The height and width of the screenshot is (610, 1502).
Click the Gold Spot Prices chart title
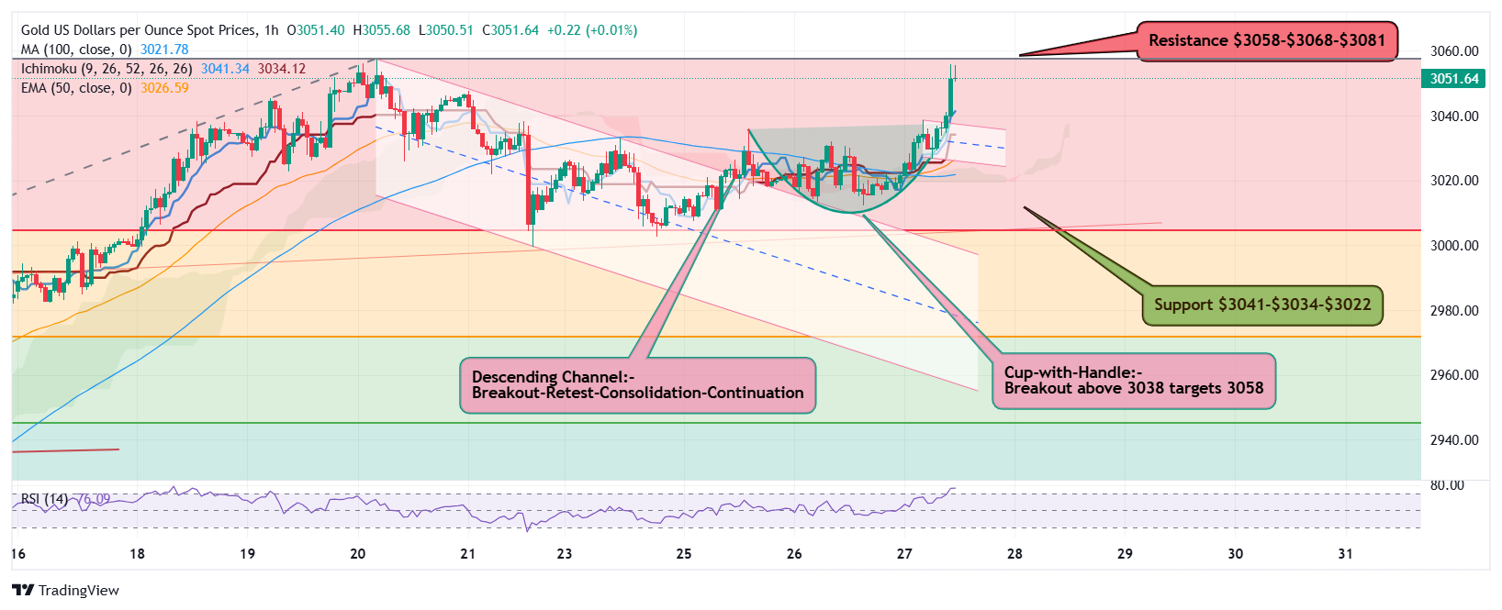[x=139, y=30]
